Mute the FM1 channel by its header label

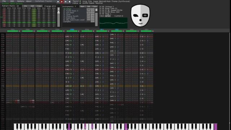pyautogui.click(x=13, y=30)
